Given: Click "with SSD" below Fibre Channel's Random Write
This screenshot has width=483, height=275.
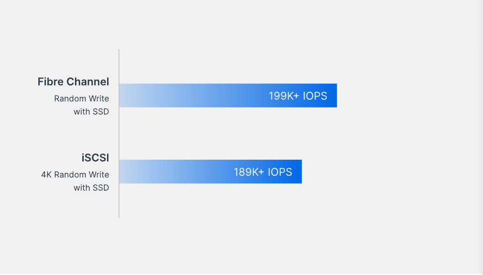Looking at the screenshot, I should coord(91,112).
